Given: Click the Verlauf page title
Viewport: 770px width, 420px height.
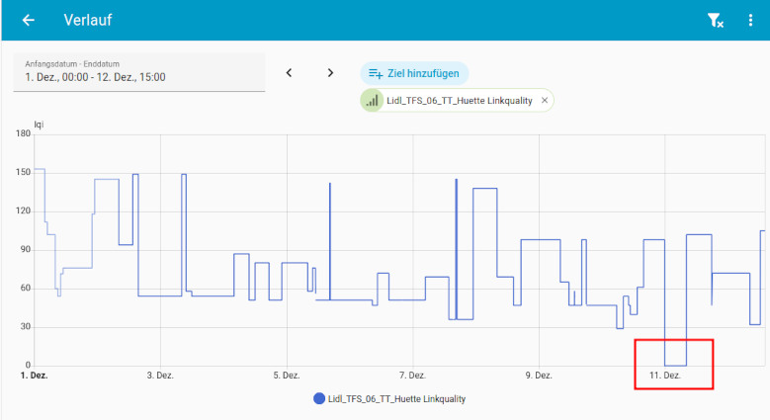Looking at the screenshot, I should click(x=87, y=20).
